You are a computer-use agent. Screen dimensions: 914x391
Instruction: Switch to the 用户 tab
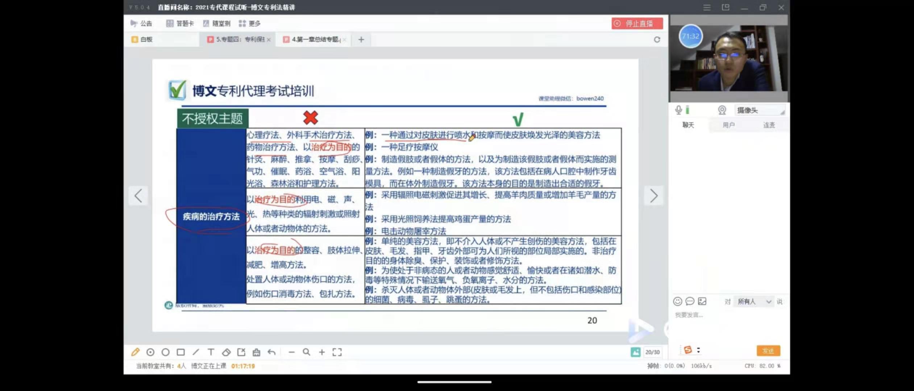(728, 125)
